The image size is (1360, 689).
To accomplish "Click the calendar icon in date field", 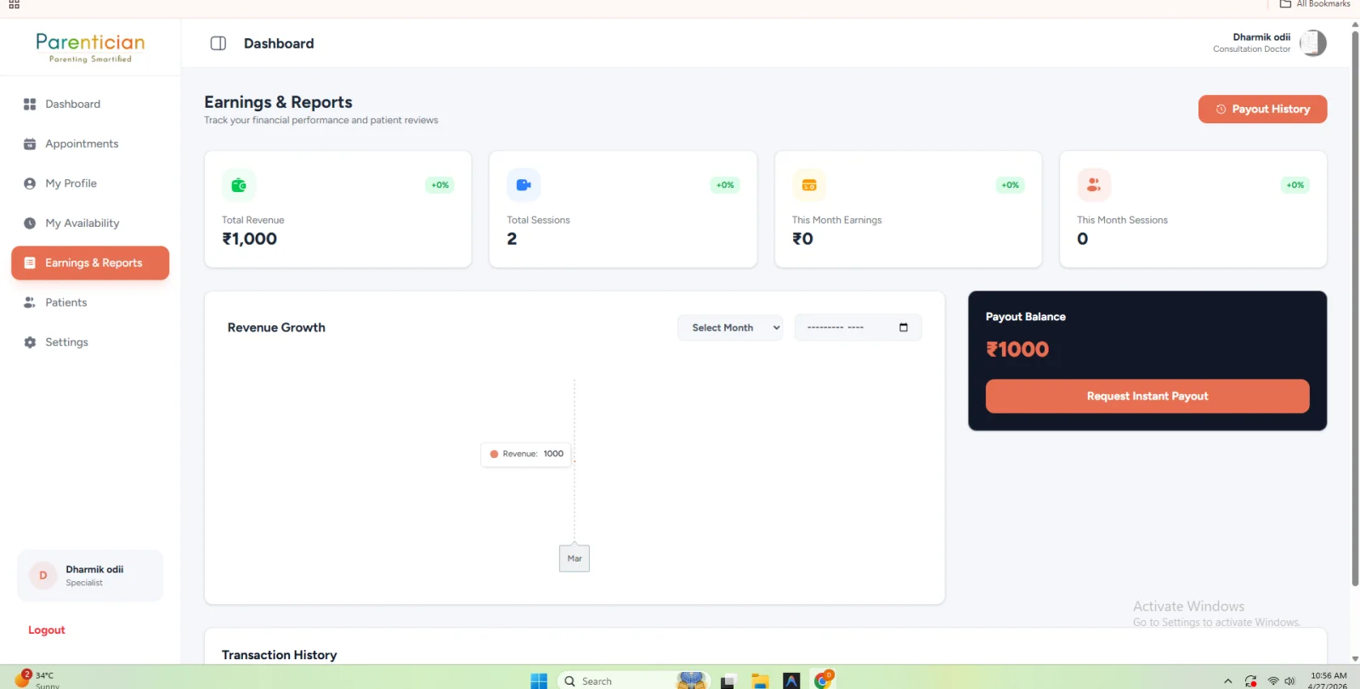I will coord(904,327).
